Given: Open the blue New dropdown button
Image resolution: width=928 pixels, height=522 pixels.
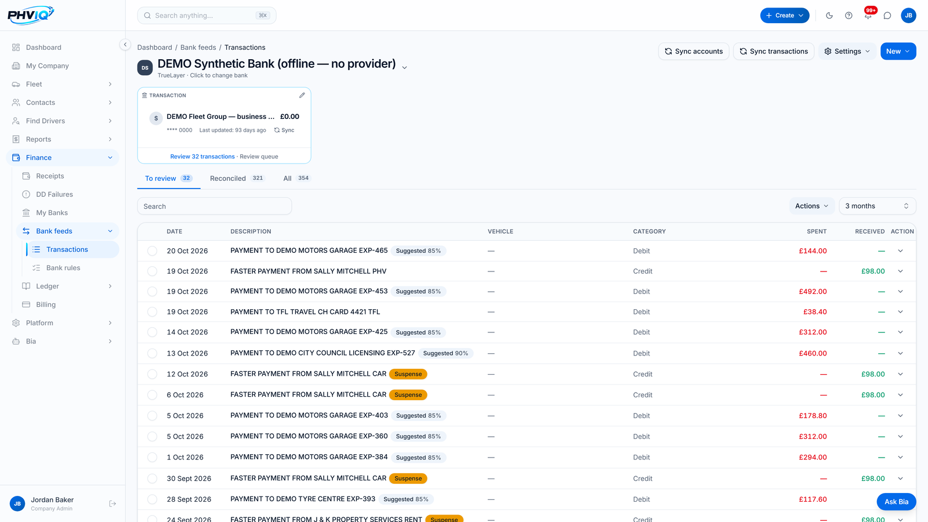Looking at the screenshot, I should click(898, 51).
